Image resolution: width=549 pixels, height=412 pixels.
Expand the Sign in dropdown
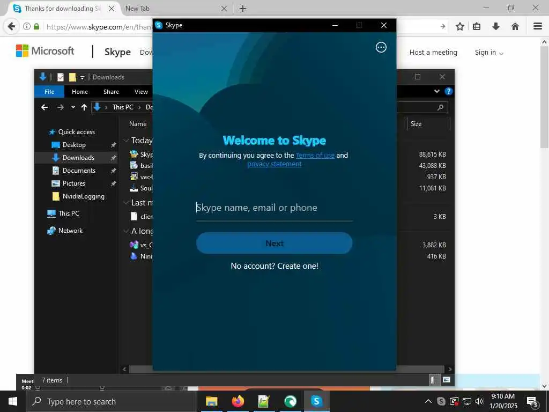coord(489,53)
